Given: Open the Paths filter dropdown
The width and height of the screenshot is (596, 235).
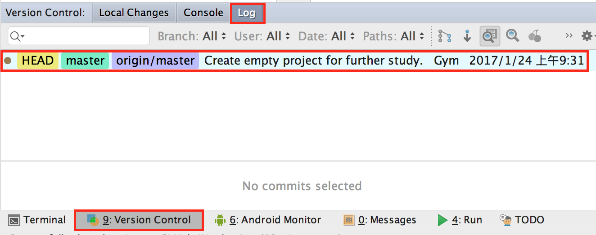Looking at the screenshot, I should (393, 36).
